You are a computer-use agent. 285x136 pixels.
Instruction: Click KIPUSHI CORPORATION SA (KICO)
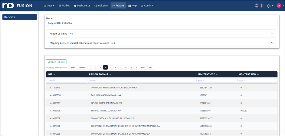pyautogui.click(x=106, y=103)
